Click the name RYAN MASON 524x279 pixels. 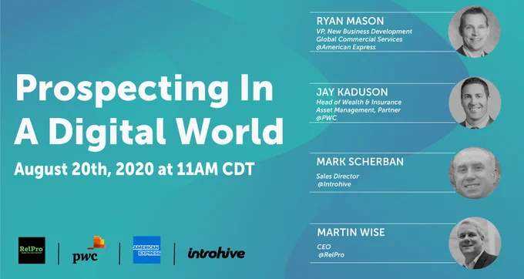tap(350, 21)
